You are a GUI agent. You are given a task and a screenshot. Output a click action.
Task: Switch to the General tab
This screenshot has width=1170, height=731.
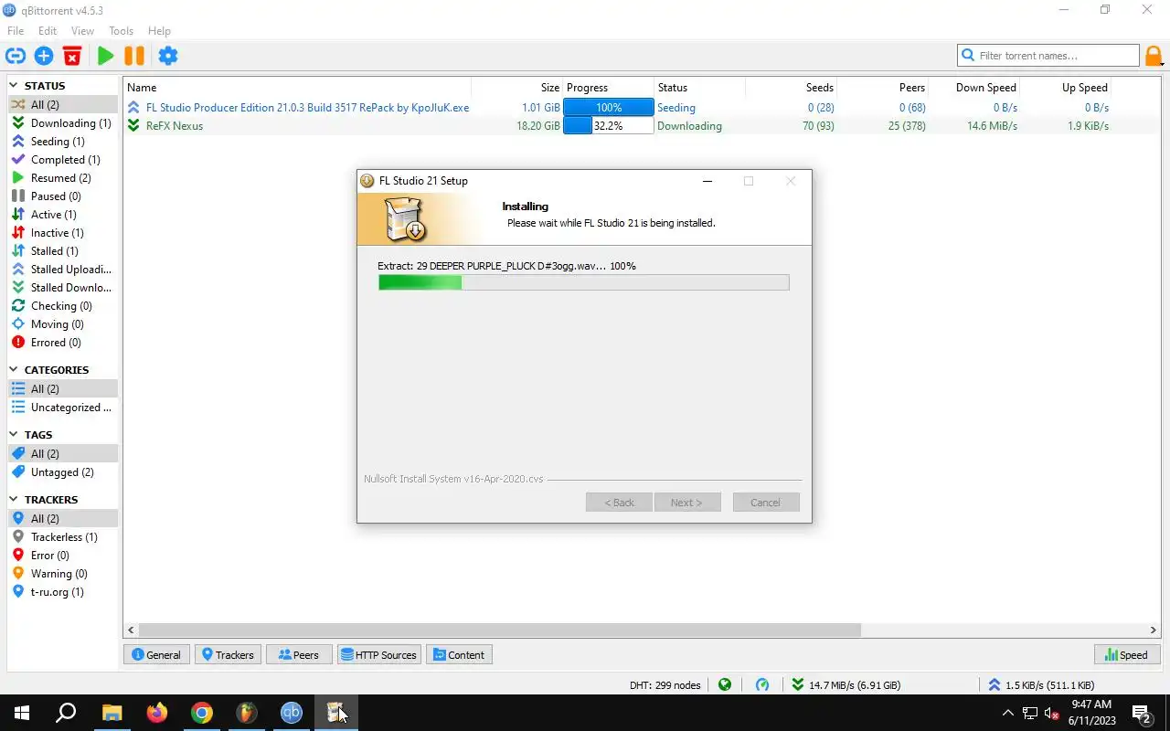(156, 655)
